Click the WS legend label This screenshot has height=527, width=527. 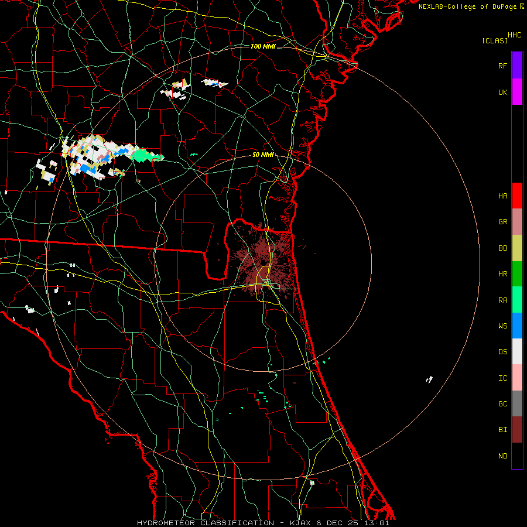coord(502,326)
